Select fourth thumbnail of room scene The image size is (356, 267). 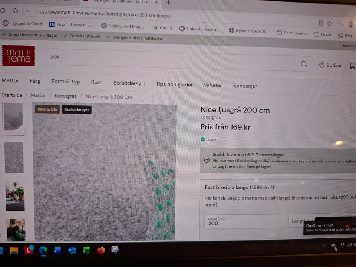(x=16, y=230)
